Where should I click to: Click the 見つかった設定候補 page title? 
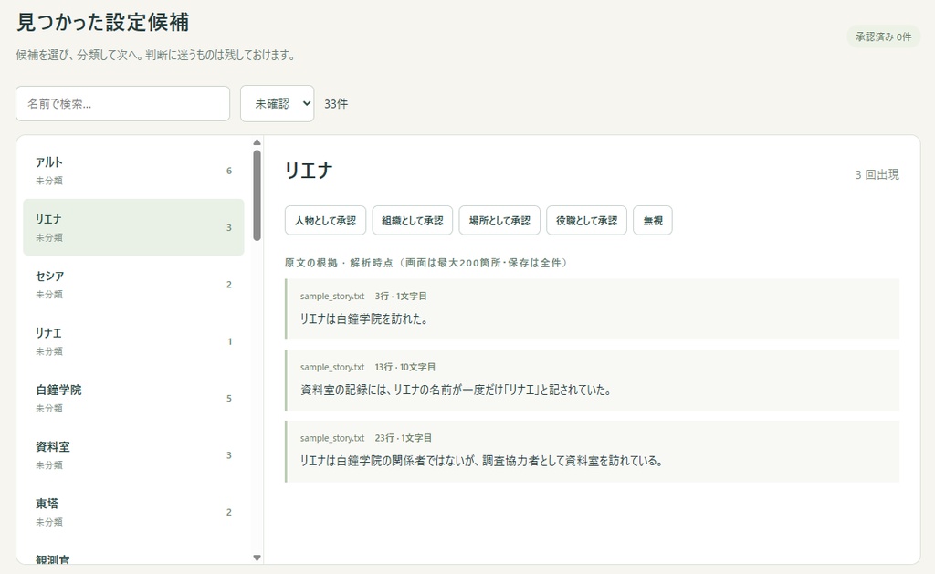click(102, 23)
